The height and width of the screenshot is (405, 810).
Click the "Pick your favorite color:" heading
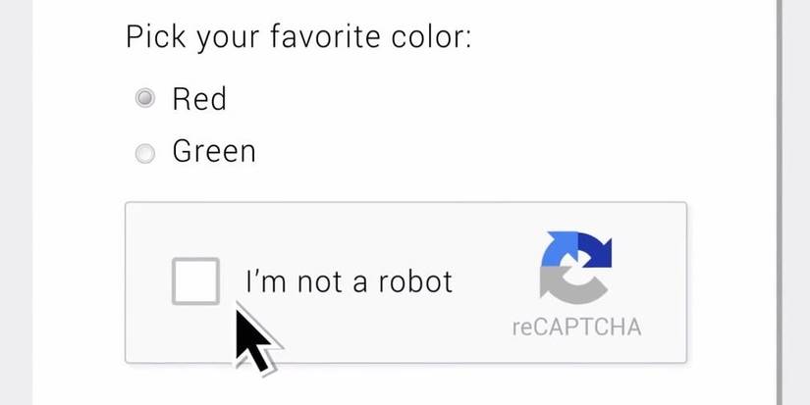tap(298, 38)
